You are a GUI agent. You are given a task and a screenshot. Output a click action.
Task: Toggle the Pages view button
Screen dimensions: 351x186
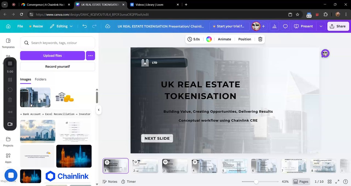301,182
